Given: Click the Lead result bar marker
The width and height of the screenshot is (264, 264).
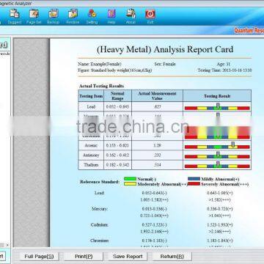Looking at the screenshot, I should 218,106.
